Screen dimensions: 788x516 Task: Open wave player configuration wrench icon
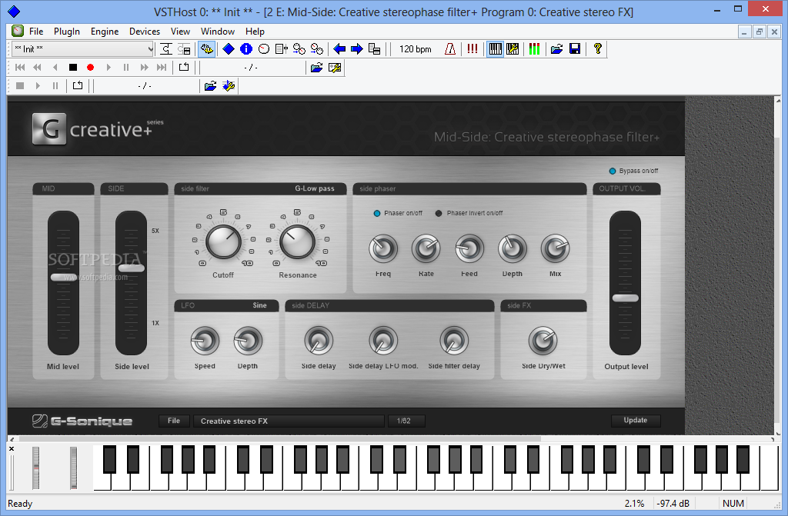click(x=229, y=86)
